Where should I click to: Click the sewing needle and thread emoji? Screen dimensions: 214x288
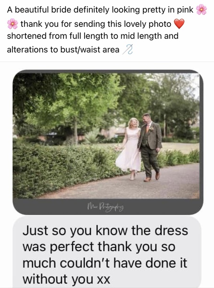tap(128, 49)
